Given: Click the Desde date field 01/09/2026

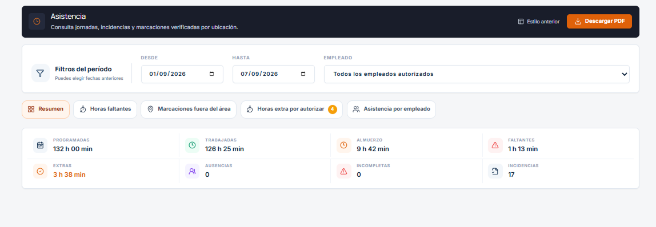Looking at the screenshot, I should 182,74.
